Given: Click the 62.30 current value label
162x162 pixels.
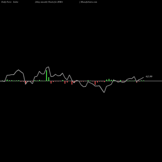Looking at the screenshot, I should (149, 76).
